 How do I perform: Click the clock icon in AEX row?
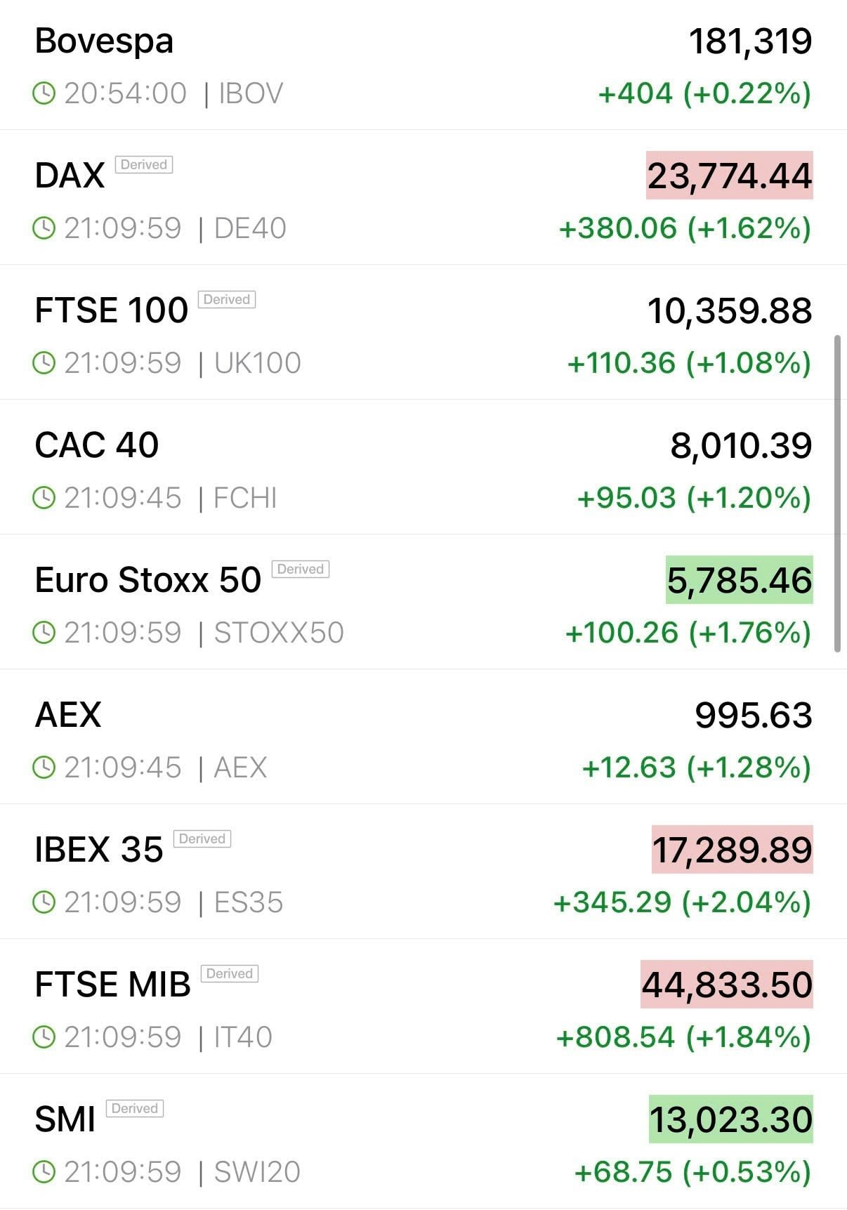pyautogui.click(x=44, y=768)
